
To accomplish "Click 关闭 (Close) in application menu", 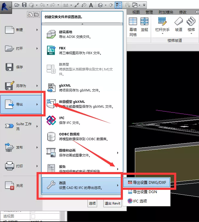I will (x=21, y=186).
